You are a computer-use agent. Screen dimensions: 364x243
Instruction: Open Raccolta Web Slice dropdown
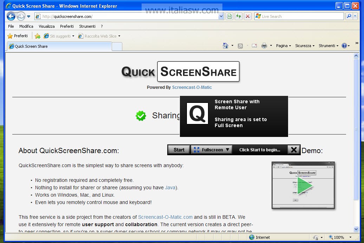click(x=99, y=36)
